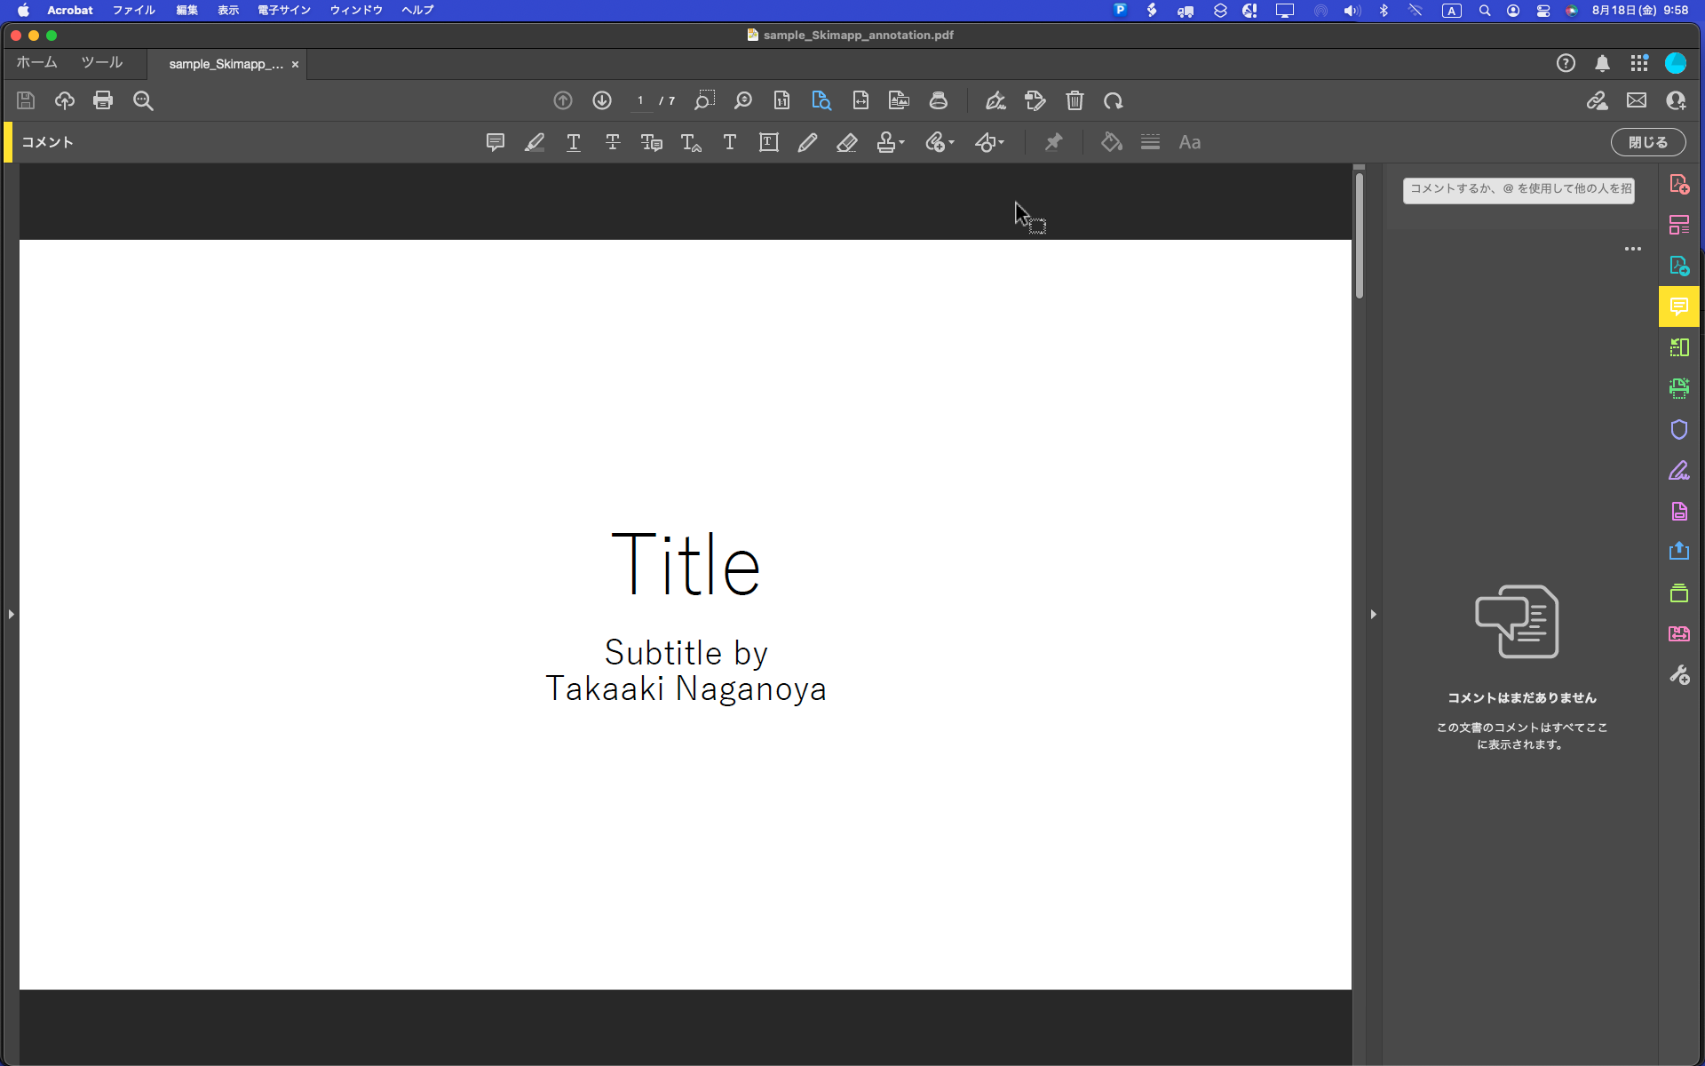
Task: Open the attach file dropdown
Action: pos(940,142)
